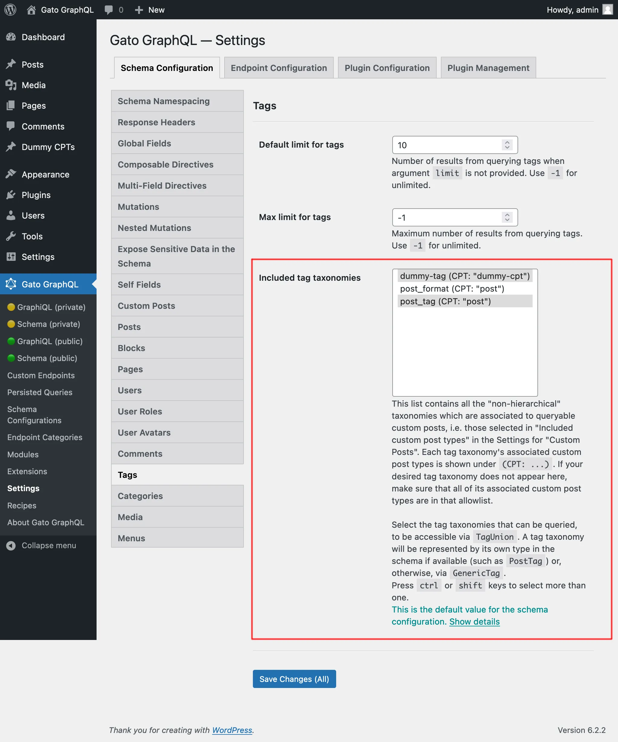Image resolution: width=618 pixels, height=742 pixels.
Task: Open Custom Endpoints submenu item
Action: point(41,375)
